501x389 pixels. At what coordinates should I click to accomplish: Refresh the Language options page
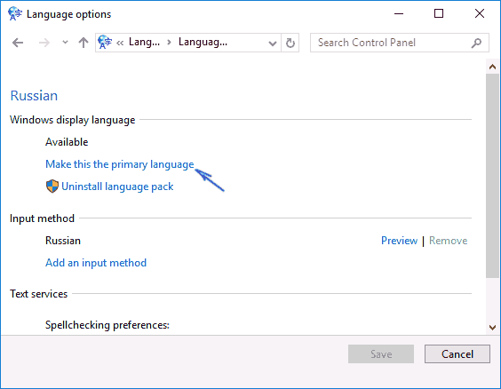290,43
